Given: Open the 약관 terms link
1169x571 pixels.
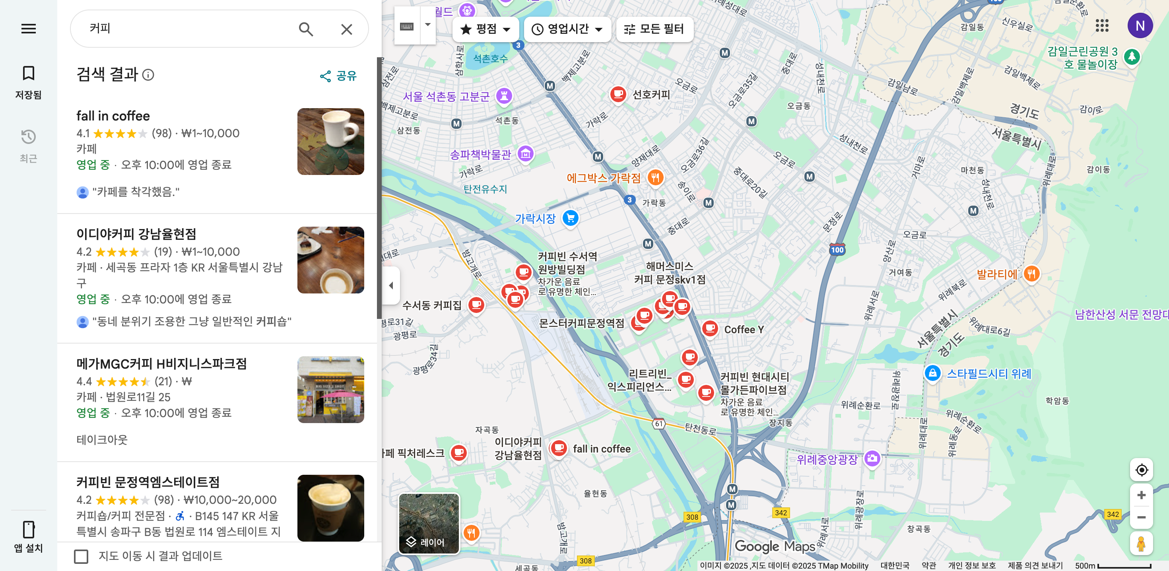Looking at the screenshot, I should tap(929, 565).
